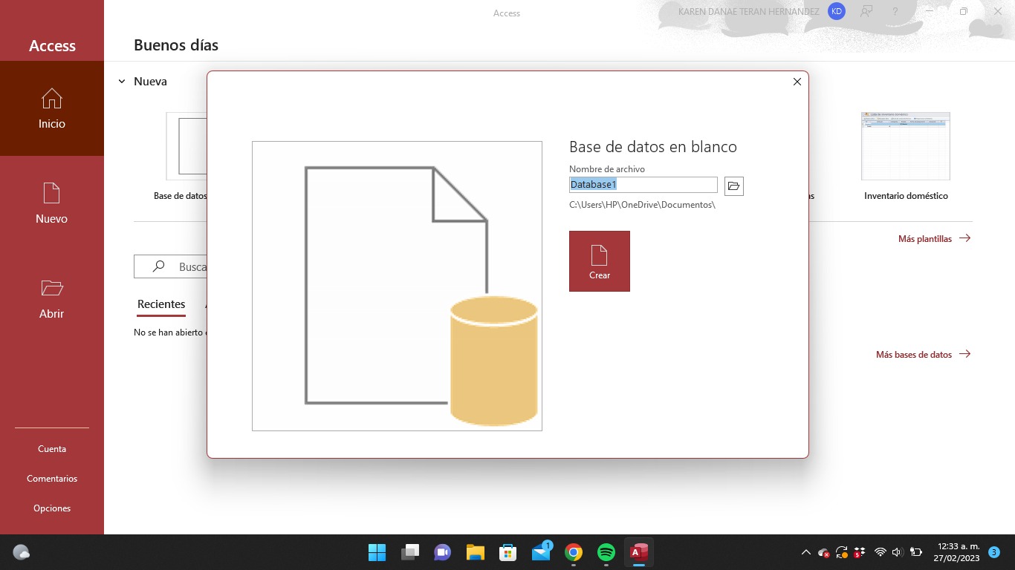Open the feedback person icon in title bar
Image resolution: width=1015 pixels, height=570 pixels.
(x=866, y=11)
